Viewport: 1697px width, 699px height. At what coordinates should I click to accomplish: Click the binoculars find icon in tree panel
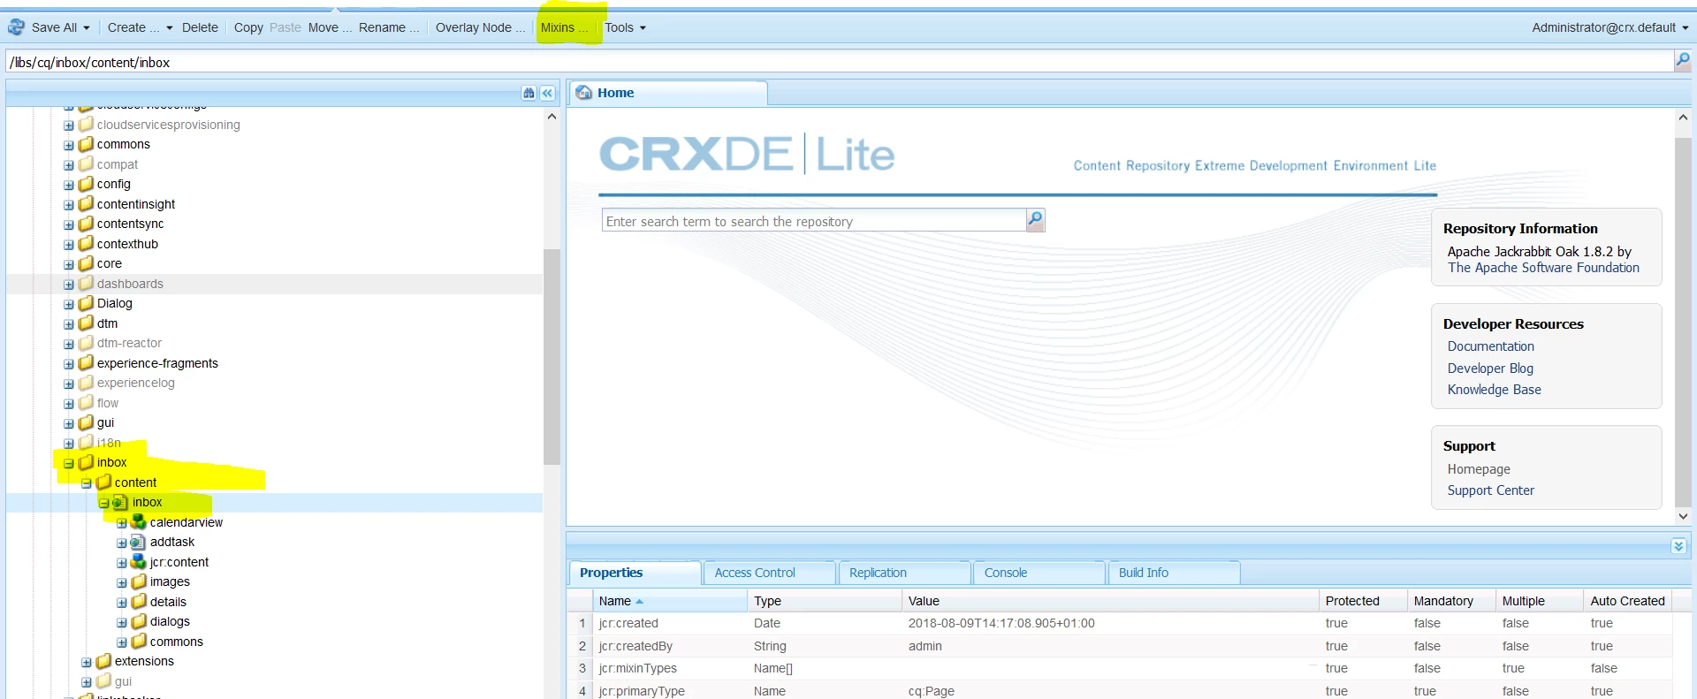[x=529, y=93]
